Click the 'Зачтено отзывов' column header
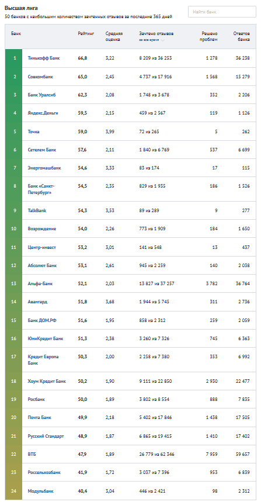 (x=156, y=33)
